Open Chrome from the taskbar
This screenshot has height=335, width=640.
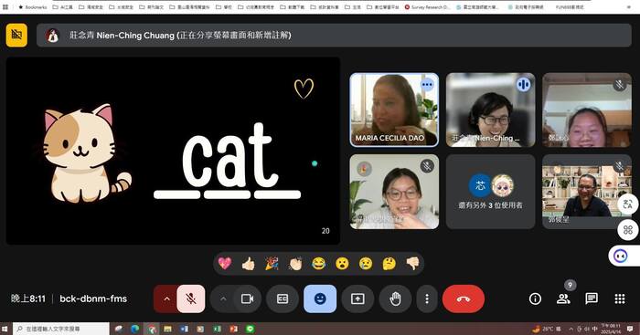click(152, 329)
